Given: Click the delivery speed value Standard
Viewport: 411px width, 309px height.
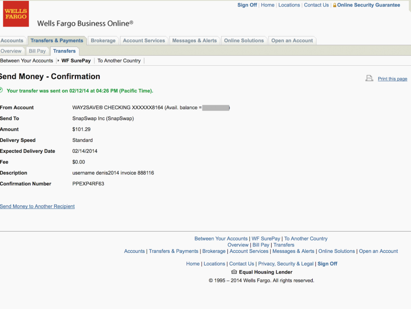Looking at the screenshot, I should point(82,140).
